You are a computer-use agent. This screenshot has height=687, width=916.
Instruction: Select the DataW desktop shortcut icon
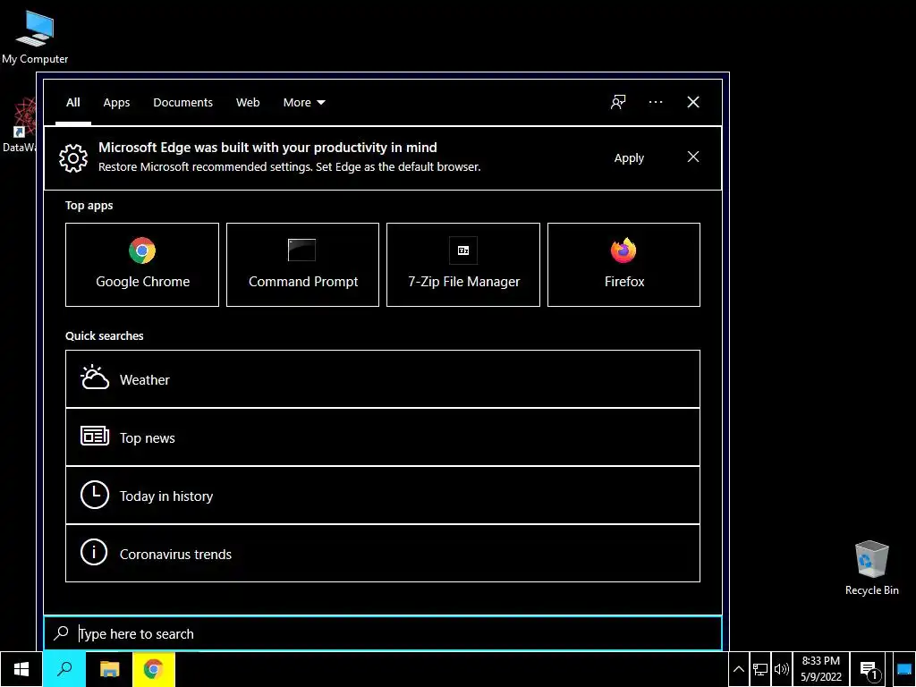19,125
